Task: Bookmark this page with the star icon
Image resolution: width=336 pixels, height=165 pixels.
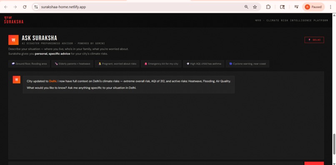Action: click(x=255, y=7)
